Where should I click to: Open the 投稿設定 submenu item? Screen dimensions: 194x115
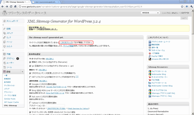point(7,79)
